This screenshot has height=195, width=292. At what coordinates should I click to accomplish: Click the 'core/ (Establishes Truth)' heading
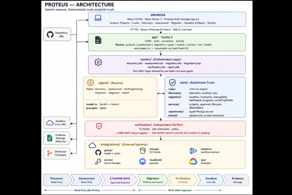coord(197,82)
